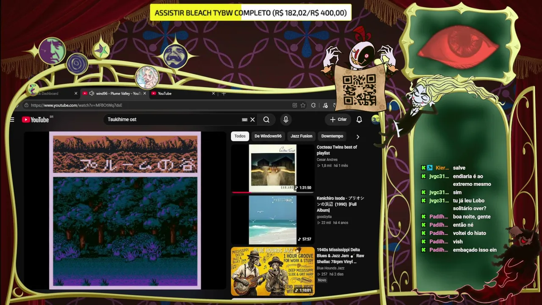Close the Dashboard tab
542x305 pixels.
coord(76,93)
